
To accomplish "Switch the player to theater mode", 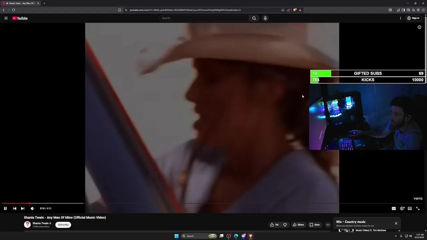I will [x=410, y=208].
